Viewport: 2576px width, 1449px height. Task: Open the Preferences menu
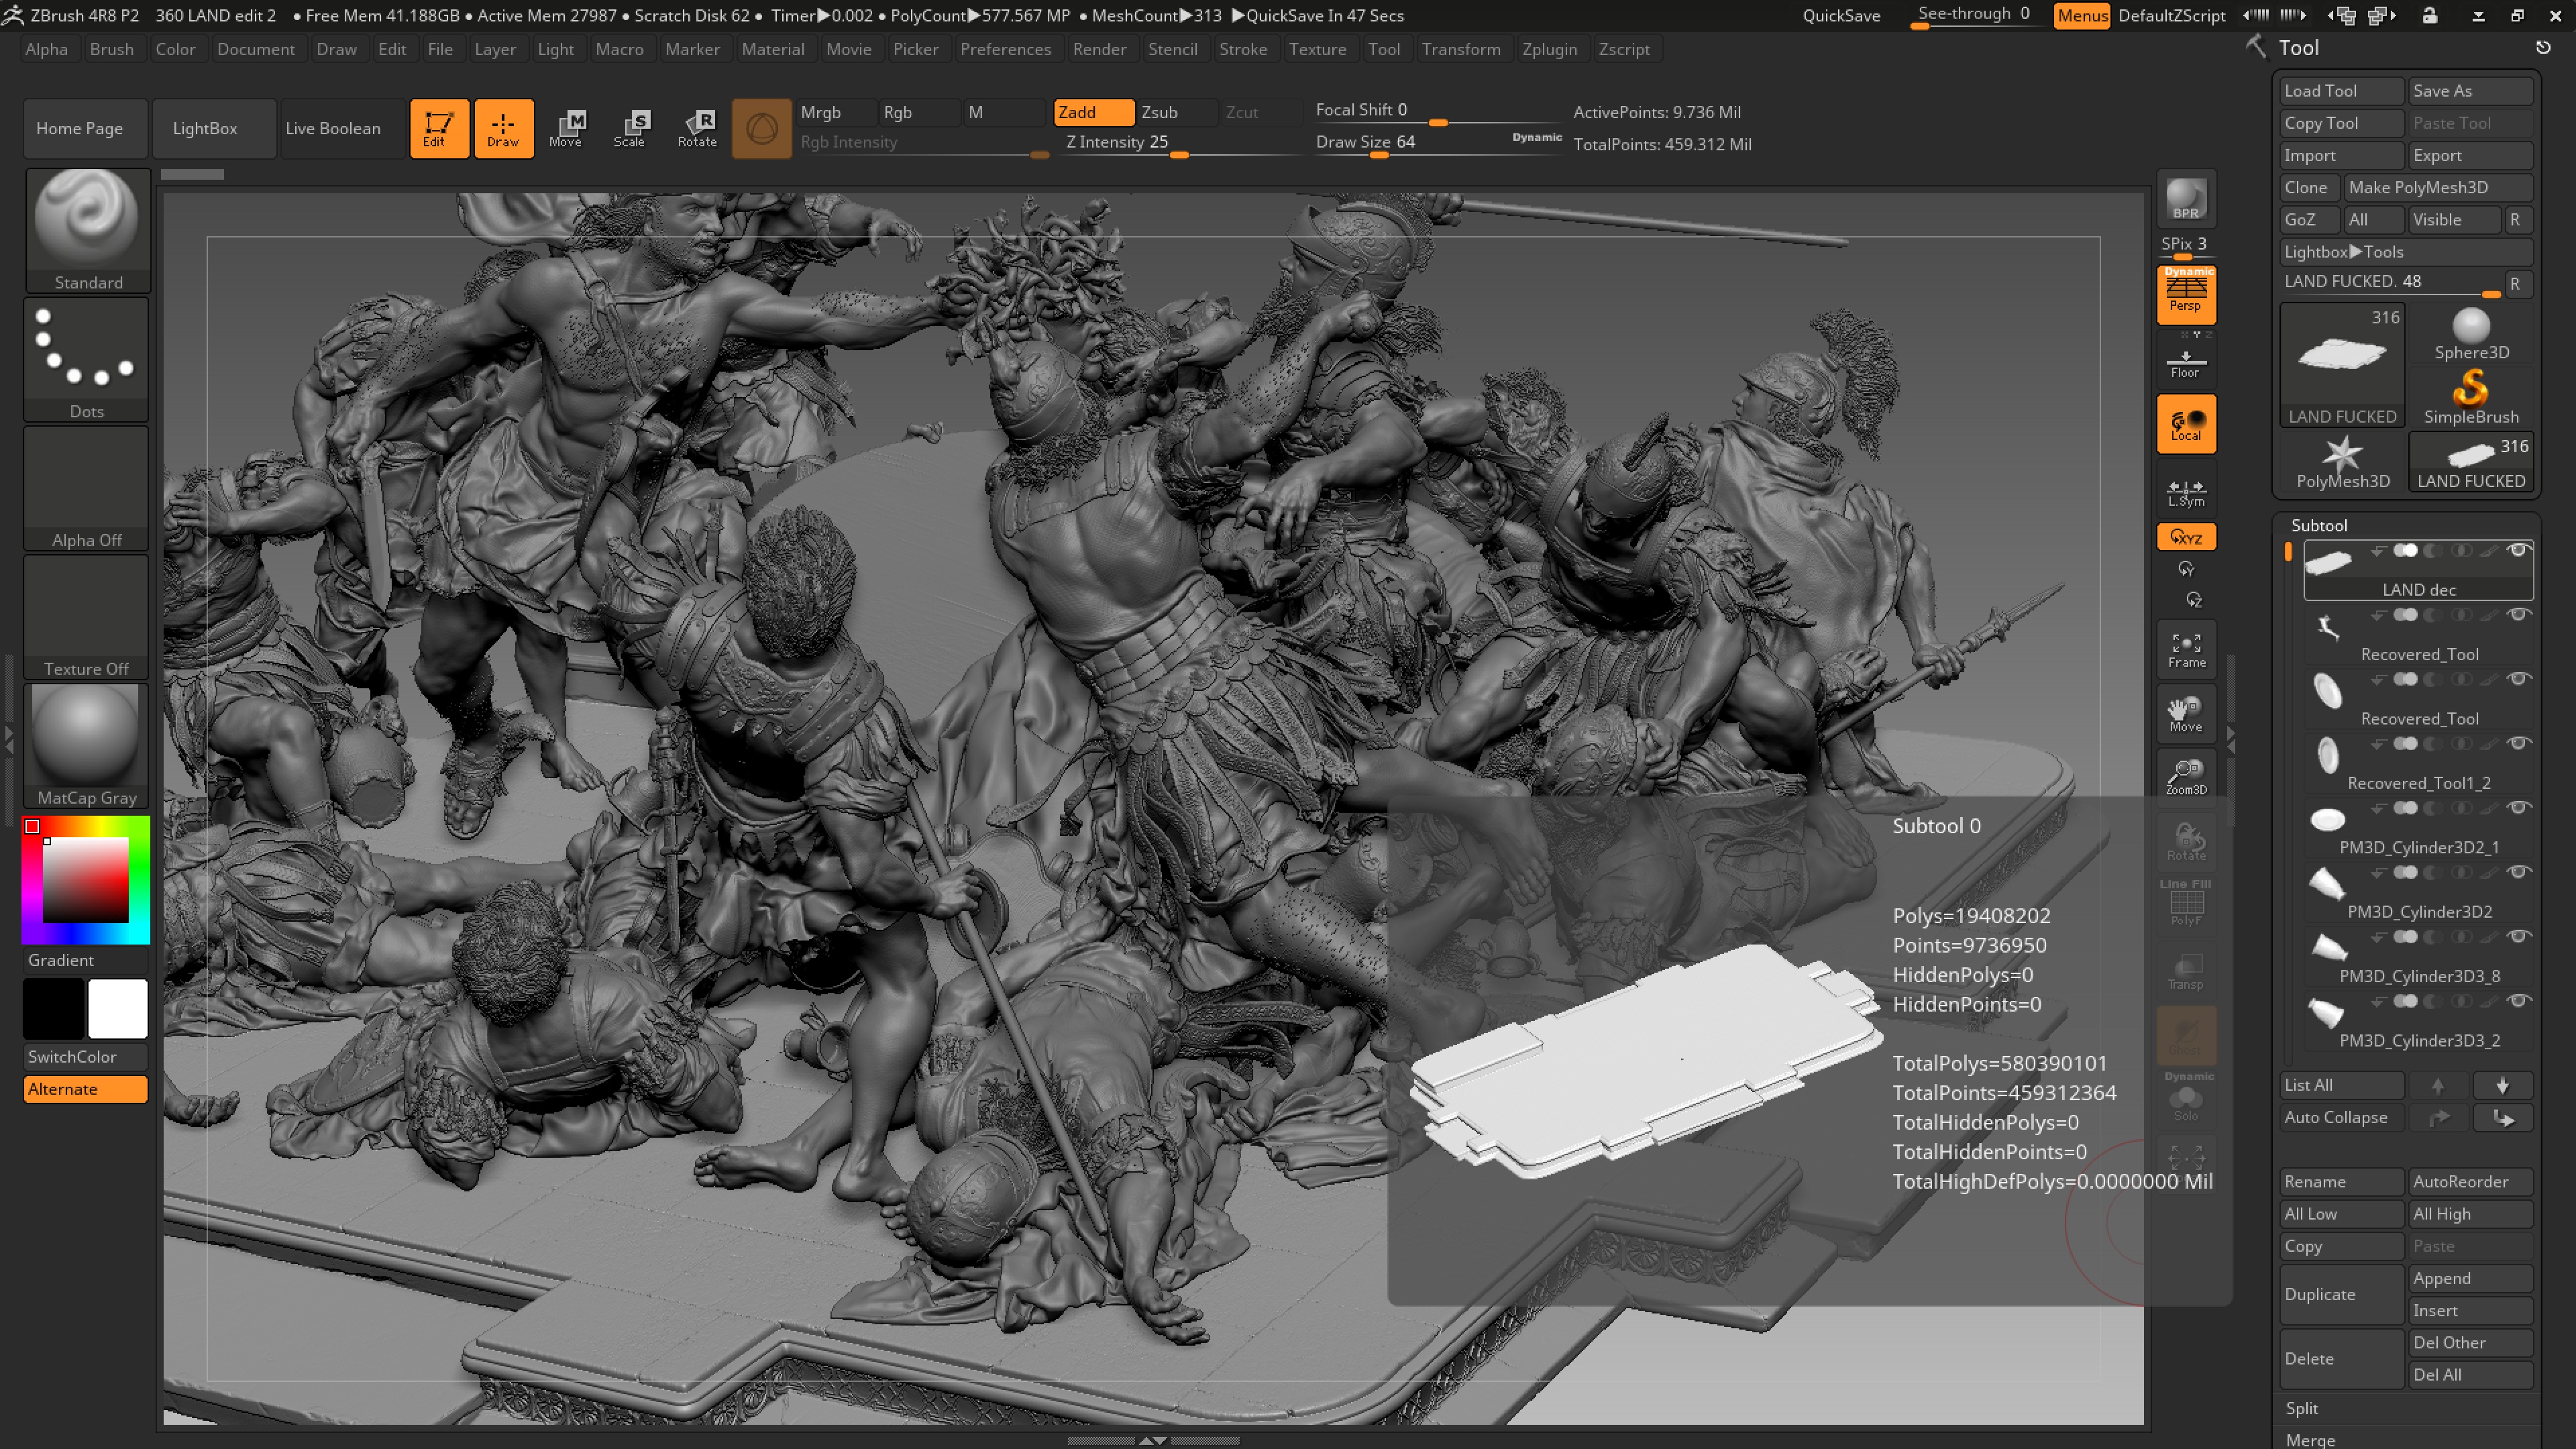1005,49
